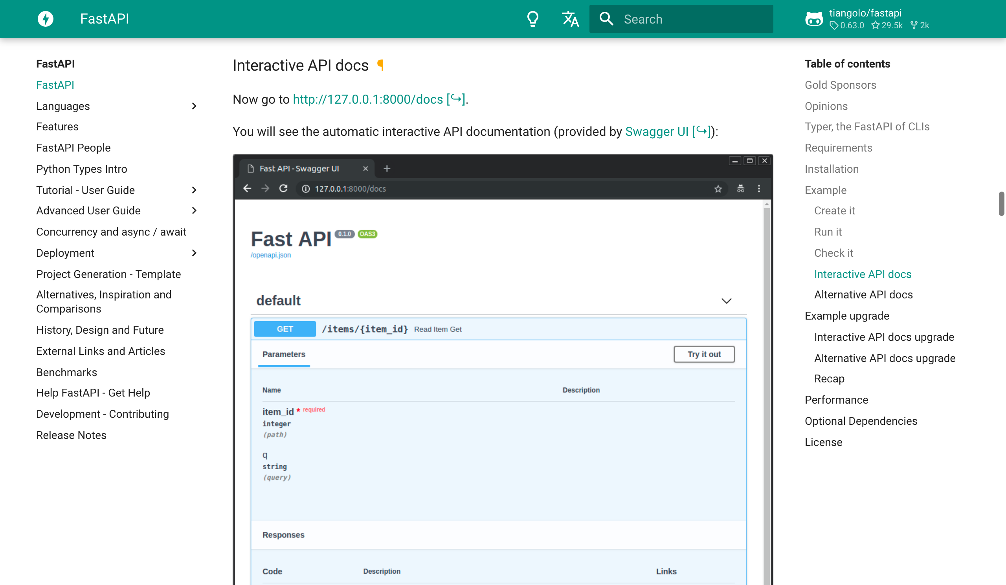Jump to Run it subsection
Viewport: 1006px width, 585px height.
click(x=828, y=232)
